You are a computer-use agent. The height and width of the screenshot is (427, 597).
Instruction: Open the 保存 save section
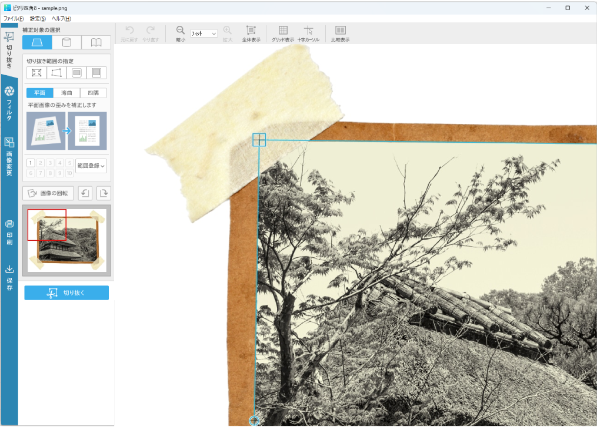coord(9,276)
